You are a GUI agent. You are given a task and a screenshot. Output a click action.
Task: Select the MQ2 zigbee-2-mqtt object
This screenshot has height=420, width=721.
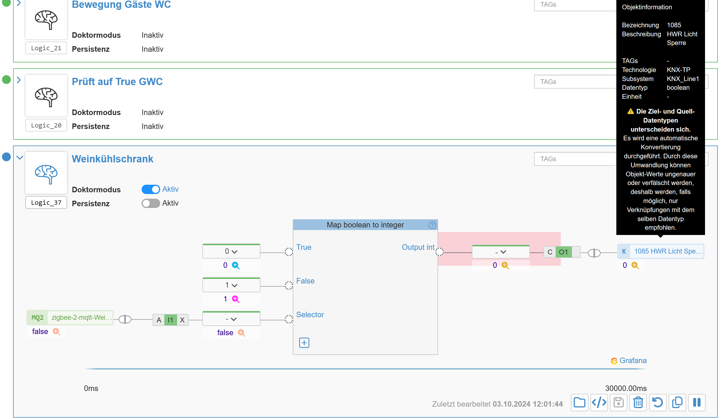tap(70, 317)
